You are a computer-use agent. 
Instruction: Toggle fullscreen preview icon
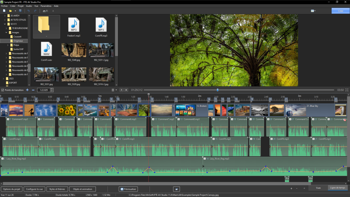[x=347, y=90]
